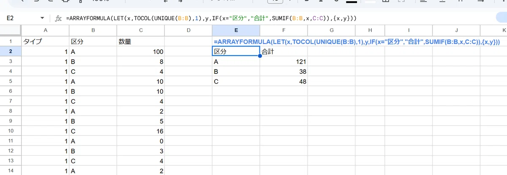Click cell E5 showing C in results
Viewport: 507px width, 175px height.
tap(236, 81)
